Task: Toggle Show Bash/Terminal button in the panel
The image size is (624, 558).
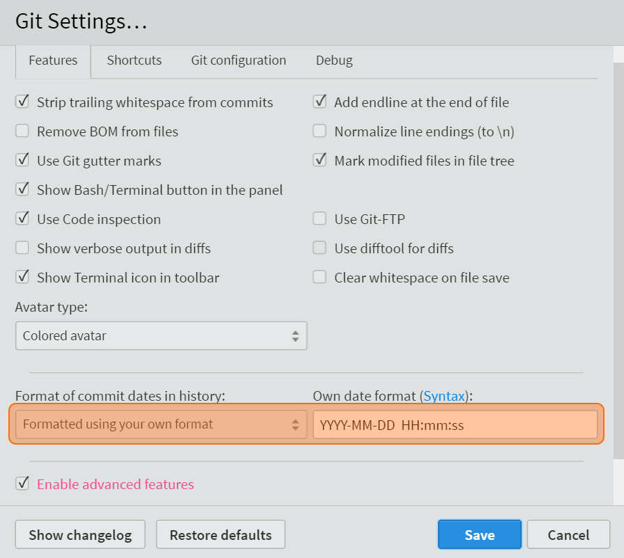Action: 22,189
